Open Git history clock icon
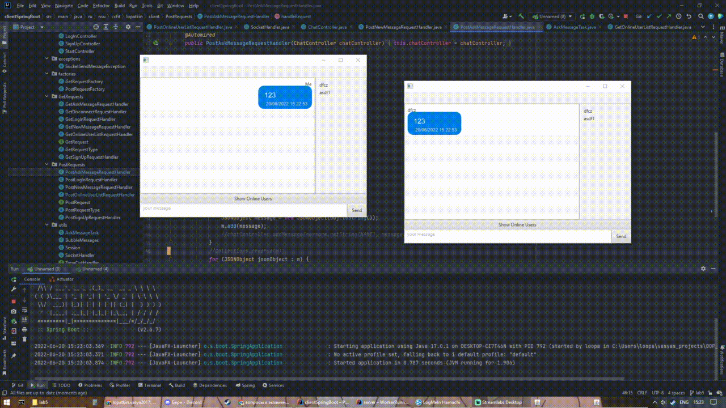Screen dimensions: 726x408 [678, 16]
